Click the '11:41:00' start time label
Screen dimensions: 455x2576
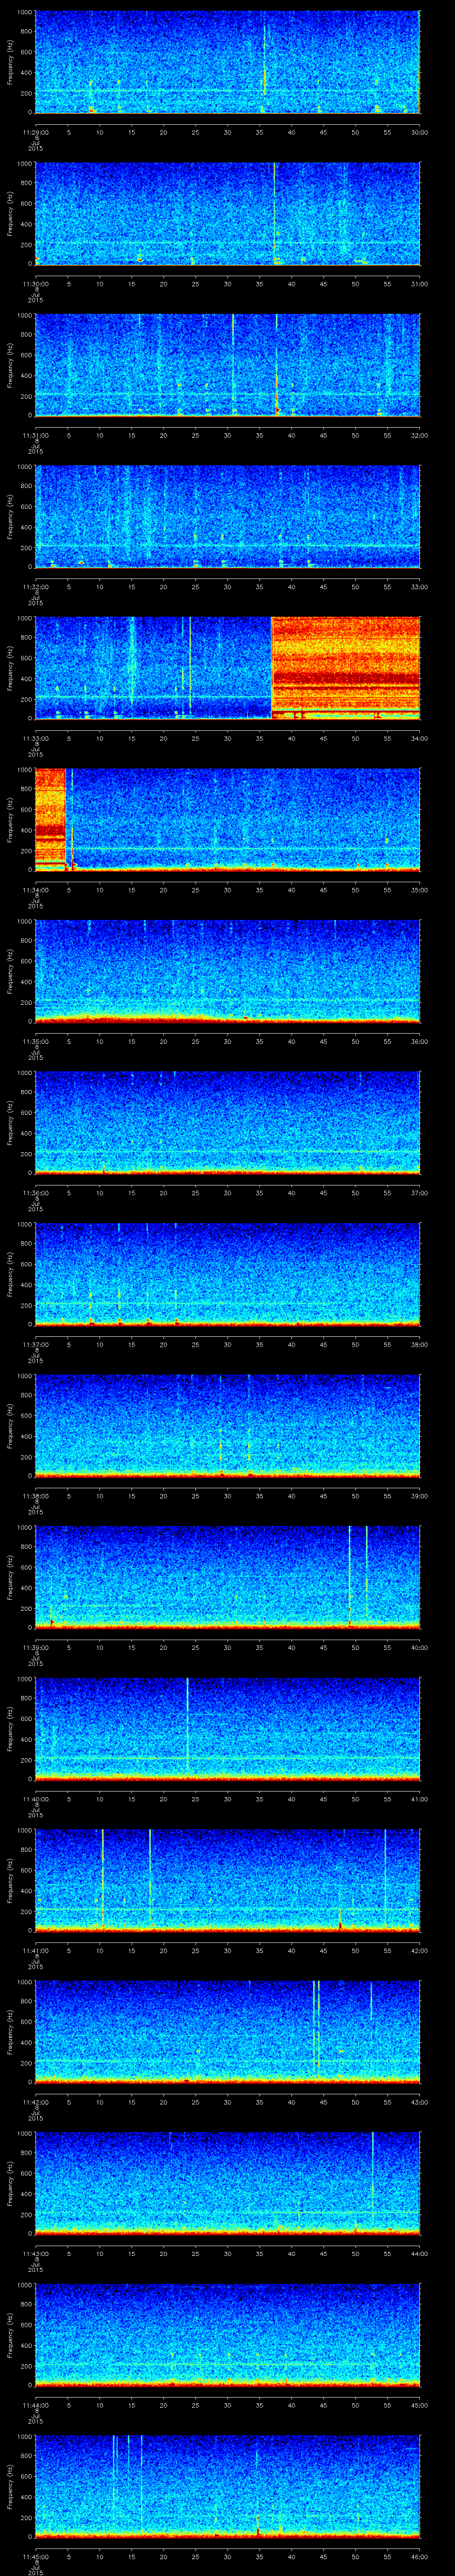point(35,1950)
